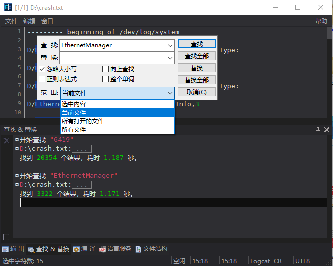The width and height of the screenshot is (333, 266).
Task: Click the editor vertical scrollbar thumb
Action: coord(330,33)
